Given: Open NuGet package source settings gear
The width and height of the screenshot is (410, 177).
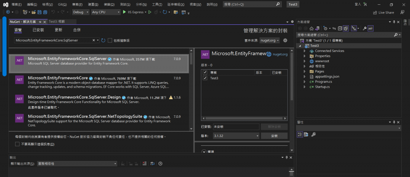Looking at the screenshot, I should tap(285, 40).
